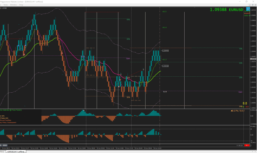The width and height of the screenshot is (257, 153).
Task: Click the +0.5 level label
Action: pyautogui.click(x=164, y=11)
